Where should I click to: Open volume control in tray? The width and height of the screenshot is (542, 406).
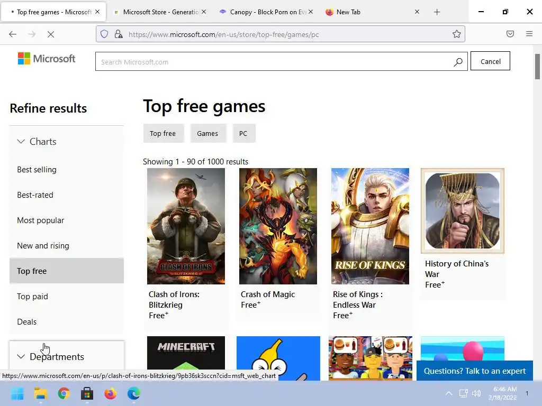(476, 393)
